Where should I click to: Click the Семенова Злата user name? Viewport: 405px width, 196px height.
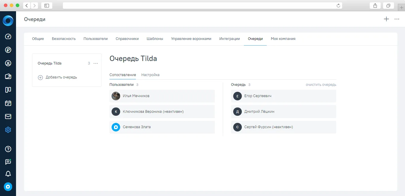click(x=137, y=127)
